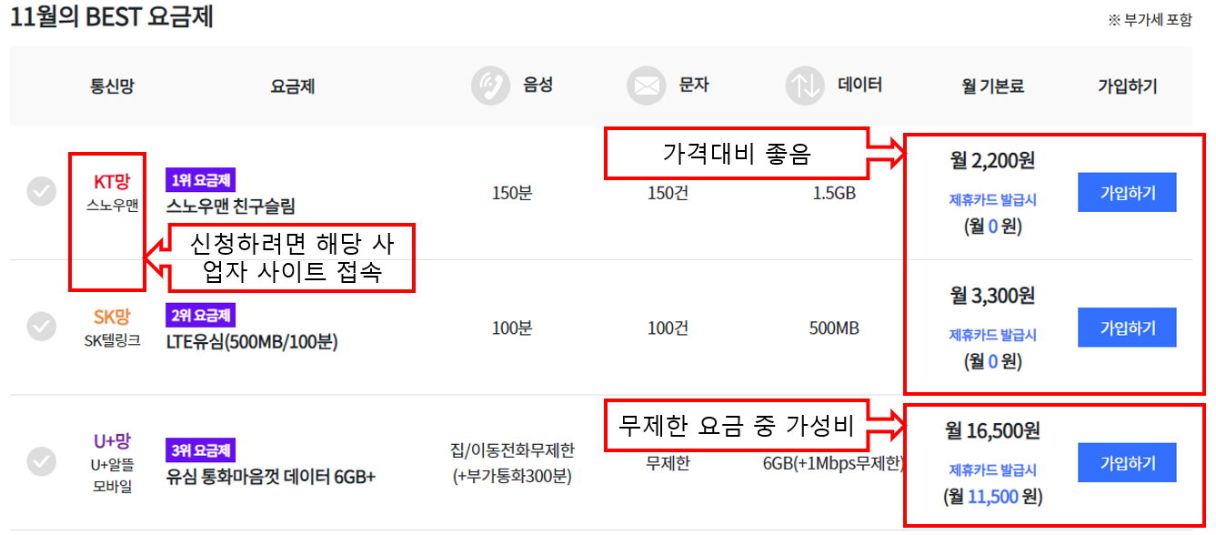
Task: Click the 월 16,500원 price
Action: tap(993, 429)
